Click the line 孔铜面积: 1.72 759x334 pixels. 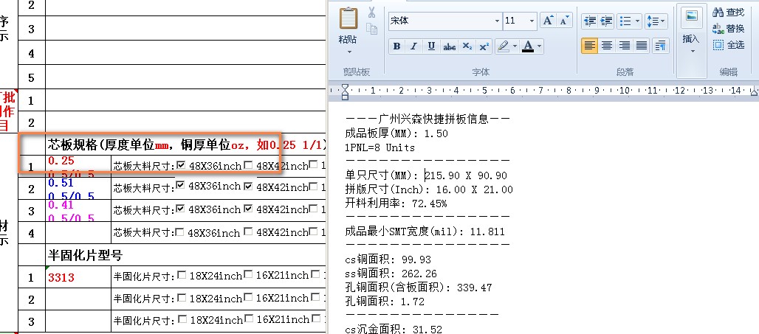385,302
